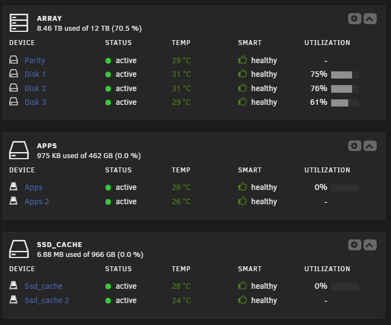391x325 pixels.
Task: Click the Array server icon in header
Action: click(x=19, y=23)
